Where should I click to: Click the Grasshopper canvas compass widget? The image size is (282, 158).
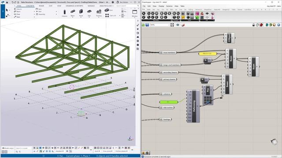[274, 142]
